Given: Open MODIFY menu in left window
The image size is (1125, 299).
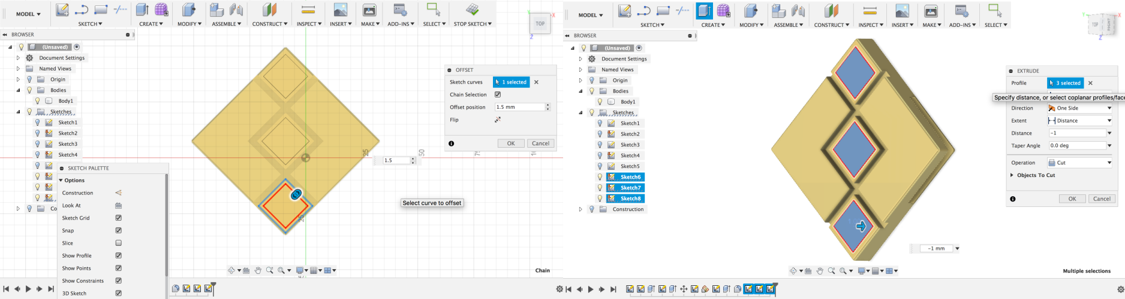Looking at the screenshot, I should click(189, 24).
